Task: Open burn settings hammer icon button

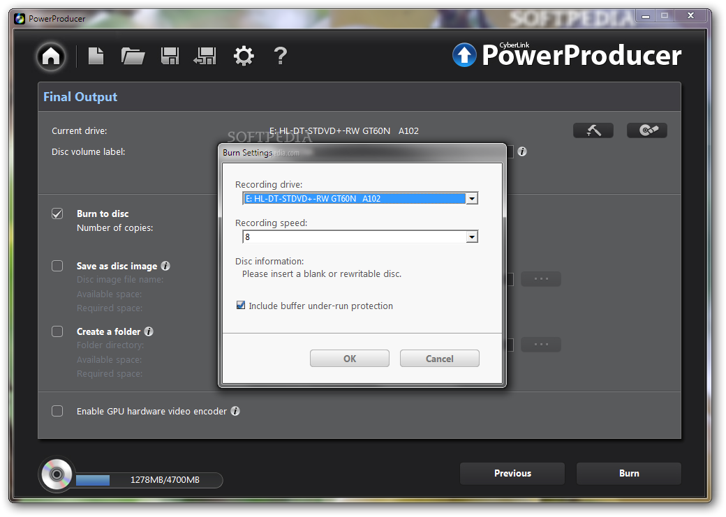Action: (x=593, y=130)
